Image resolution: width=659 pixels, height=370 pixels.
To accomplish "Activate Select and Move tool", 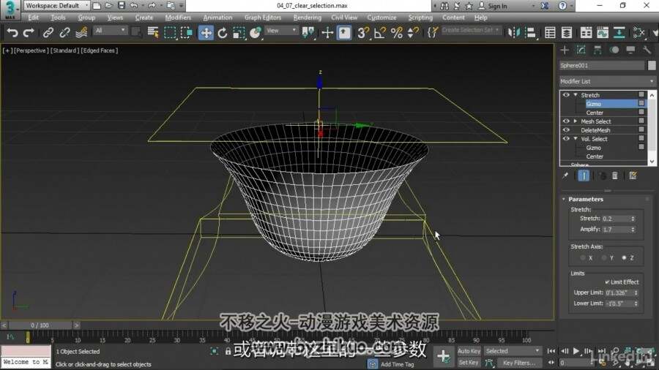I will pyautogui.click(x=206, y=33).
